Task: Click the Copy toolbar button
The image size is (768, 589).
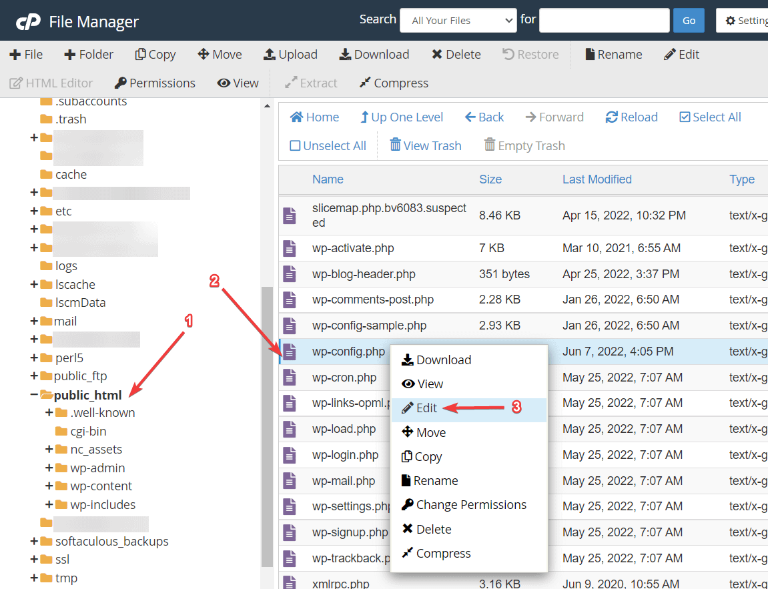Action: coord(155,54)
